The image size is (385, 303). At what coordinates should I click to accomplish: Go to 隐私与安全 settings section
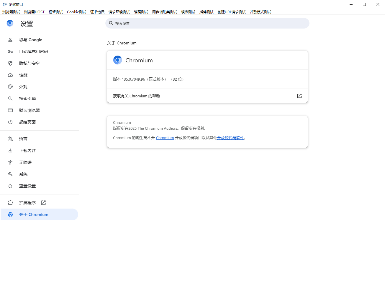coord(39,63)
